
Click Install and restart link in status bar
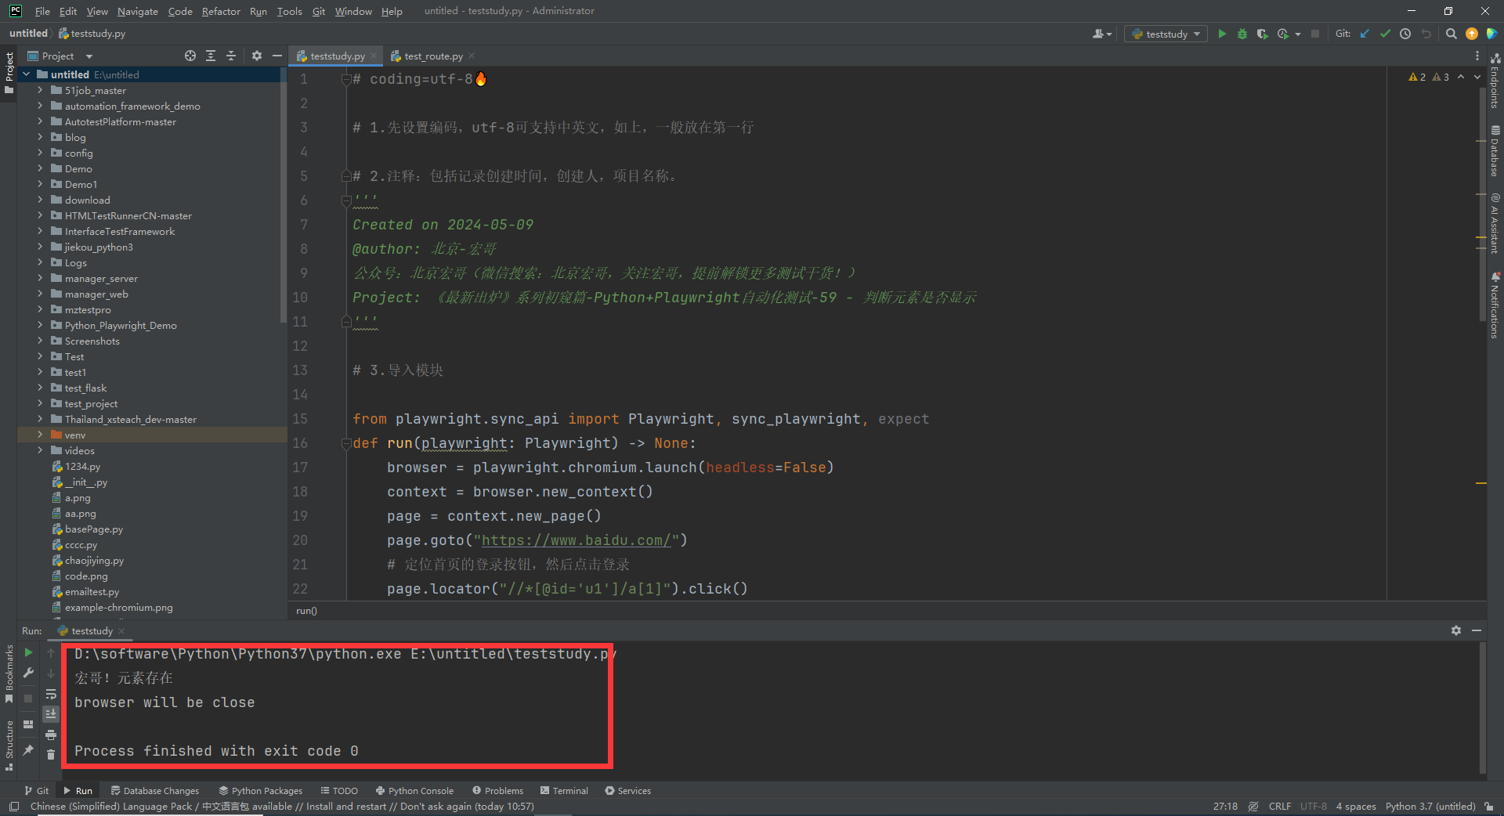pos(346,807)
